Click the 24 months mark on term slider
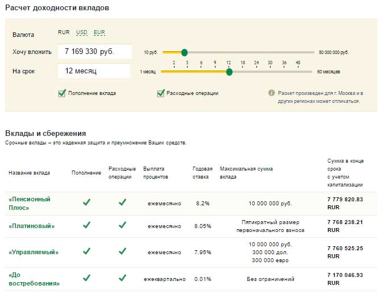The width and height of the screenshot is (382, 298). (x=256, y=63)
